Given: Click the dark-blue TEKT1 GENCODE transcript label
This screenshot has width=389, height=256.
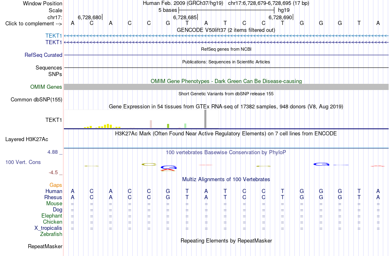Looking at the screenshot, I should [54, 42].
